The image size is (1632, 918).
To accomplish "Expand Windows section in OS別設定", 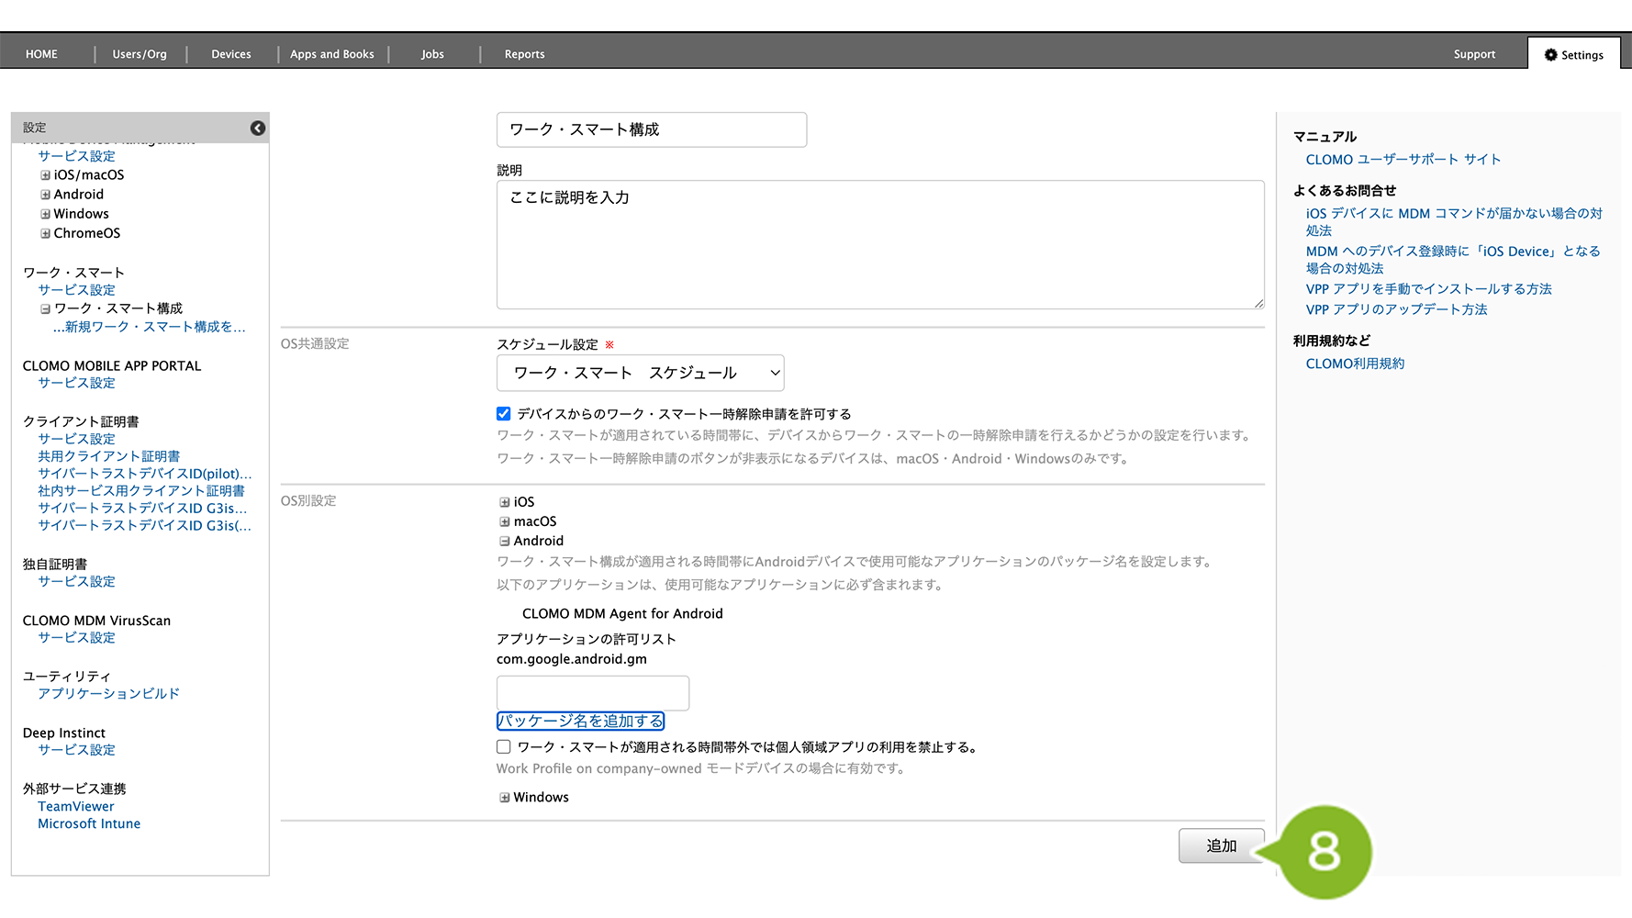I will coord(505,798).
